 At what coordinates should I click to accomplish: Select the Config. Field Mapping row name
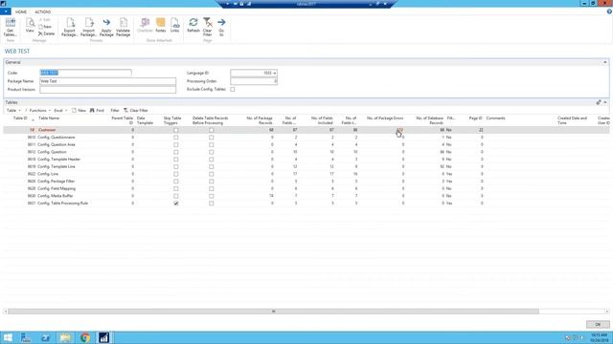pyautogui.click(x=57, y=188)
